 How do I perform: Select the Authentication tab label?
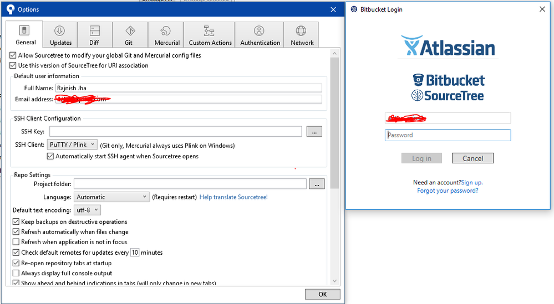tap(260, 43)
